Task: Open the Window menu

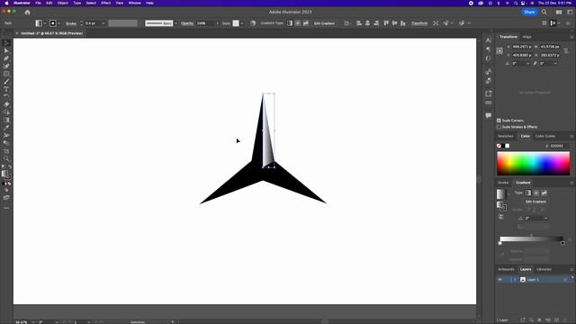Action: point(134,3)
